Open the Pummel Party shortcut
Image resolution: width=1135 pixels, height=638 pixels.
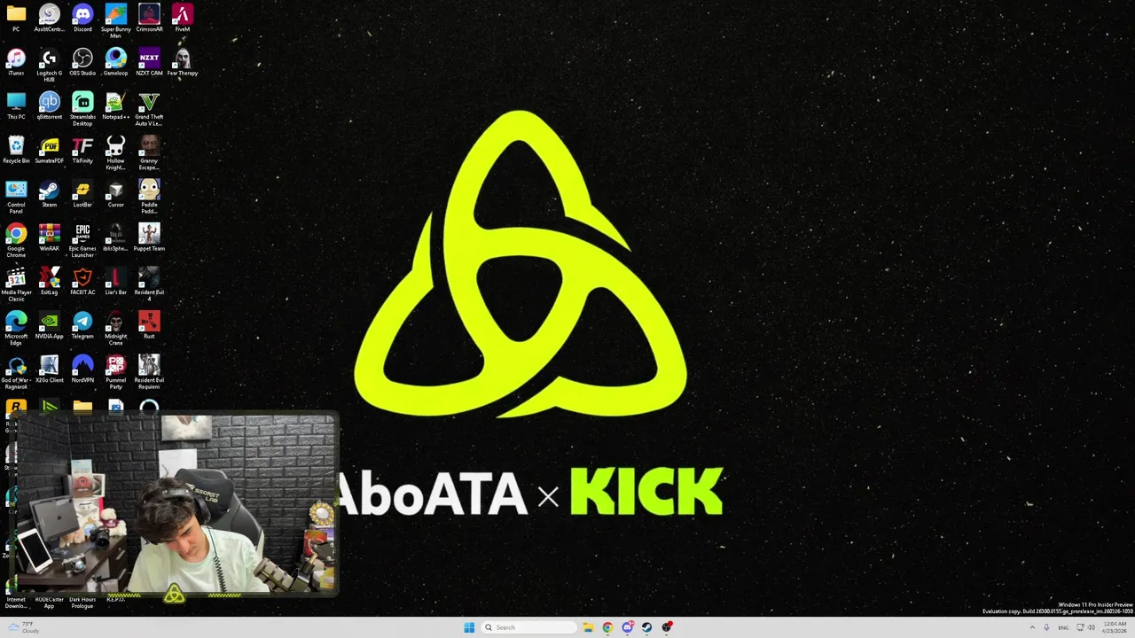[x=115, y=372]
